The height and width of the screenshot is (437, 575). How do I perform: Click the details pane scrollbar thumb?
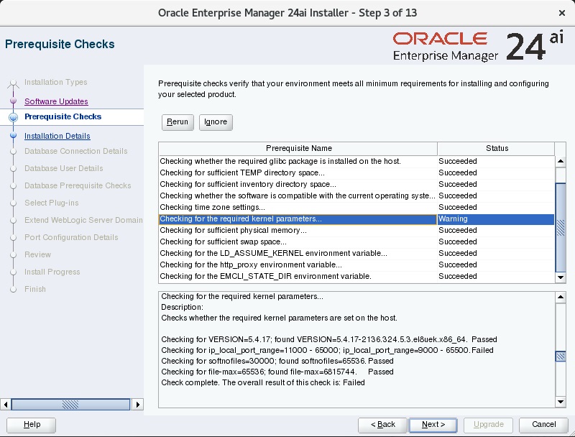pyautogui.click(x=561, y=356)
